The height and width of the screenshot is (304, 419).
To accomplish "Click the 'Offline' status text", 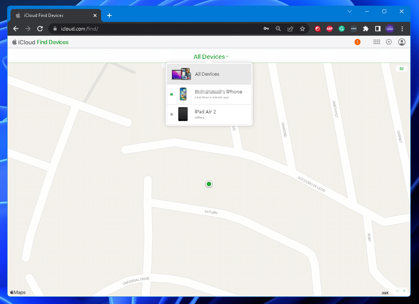I will (200, 118).
